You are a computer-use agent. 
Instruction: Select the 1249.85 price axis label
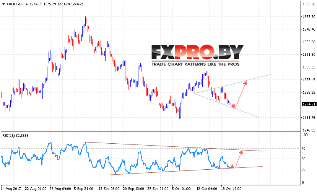(x=309, y=130)
